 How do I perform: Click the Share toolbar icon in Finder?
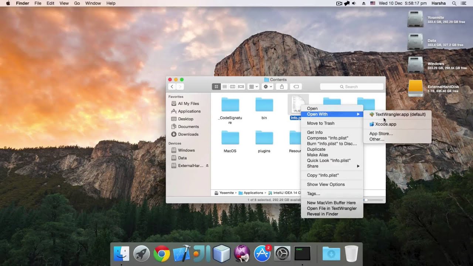point(282,86)
